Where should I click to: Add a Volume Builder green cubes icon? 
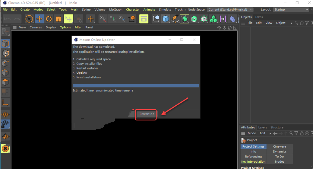(213, 19)
